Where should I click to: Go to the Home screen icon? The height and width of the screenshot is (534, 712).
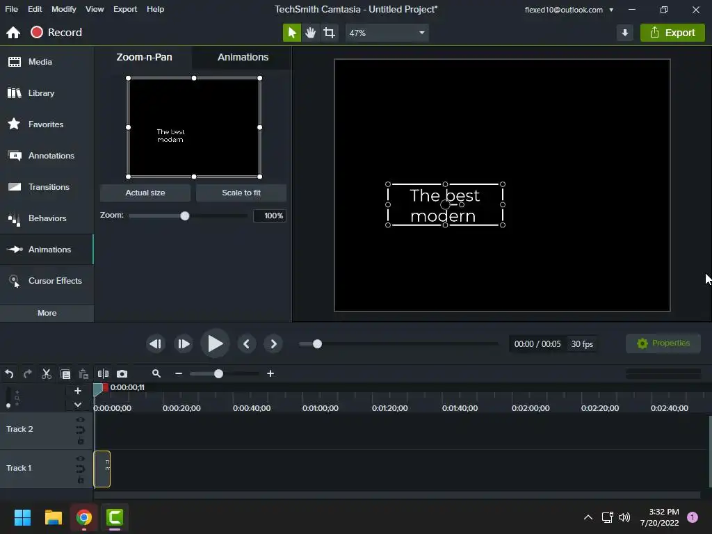13,33
